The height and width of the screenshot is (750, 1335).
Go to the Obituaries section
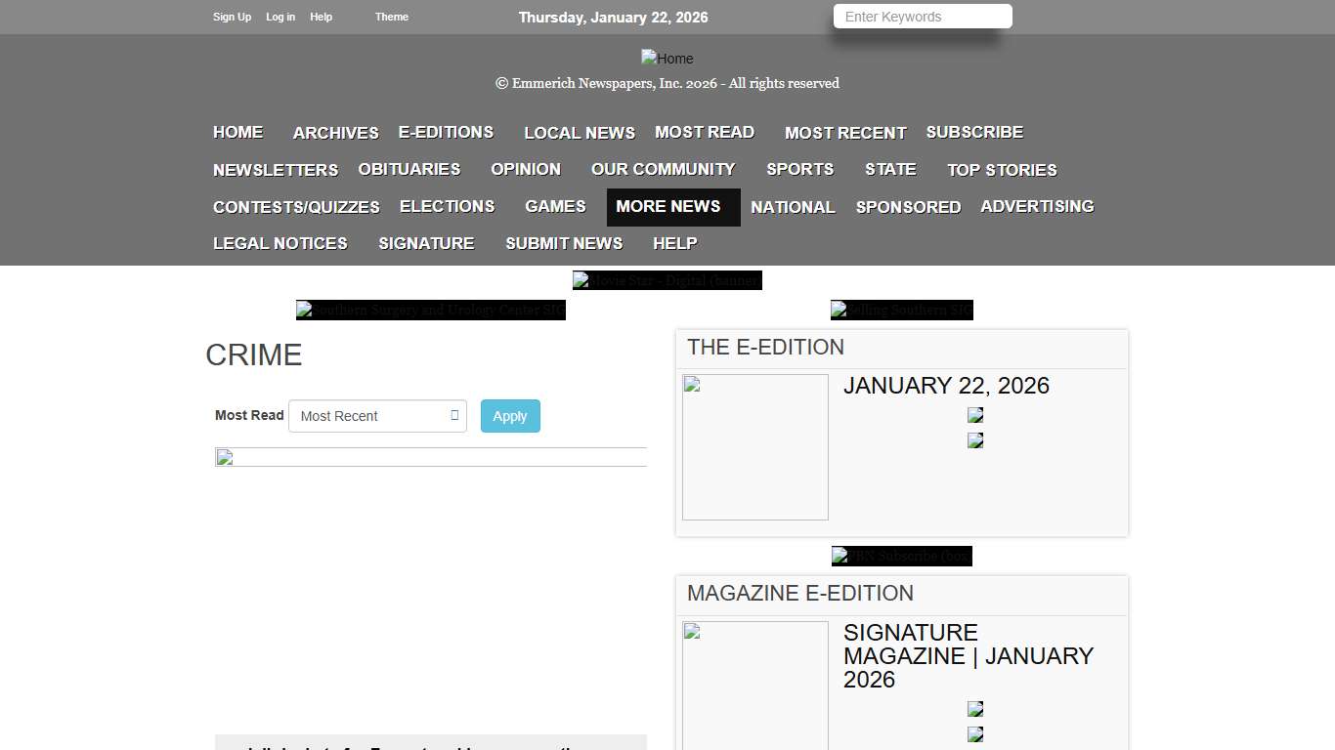coord(409,170)
